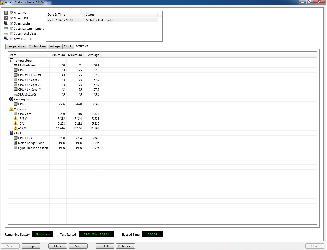Click the warning icon of the Voltages group
This screenshot has width=327, height=250.
[11, 109]
